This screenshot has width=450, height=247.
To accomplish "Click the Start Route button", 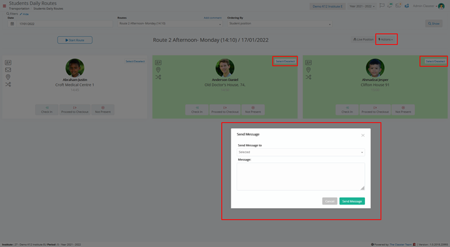I will [x=75, y=40].
